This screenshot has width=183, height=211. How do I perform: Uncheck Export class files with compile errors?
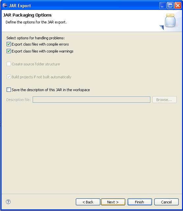[x=9, y=44]
